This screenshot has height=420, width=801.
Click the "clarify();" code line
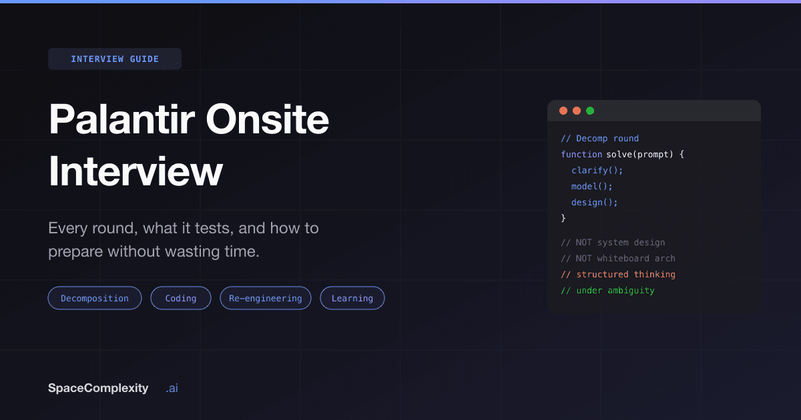pyautogui.click(x=597, y=170)
